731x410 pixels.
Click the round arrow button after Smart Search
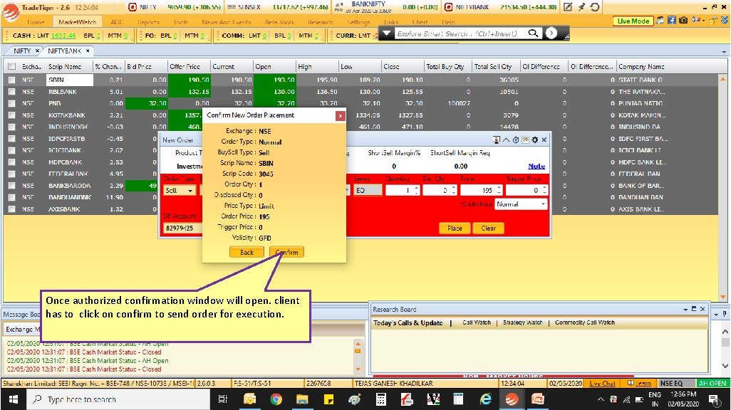click(x=551, y=33)
